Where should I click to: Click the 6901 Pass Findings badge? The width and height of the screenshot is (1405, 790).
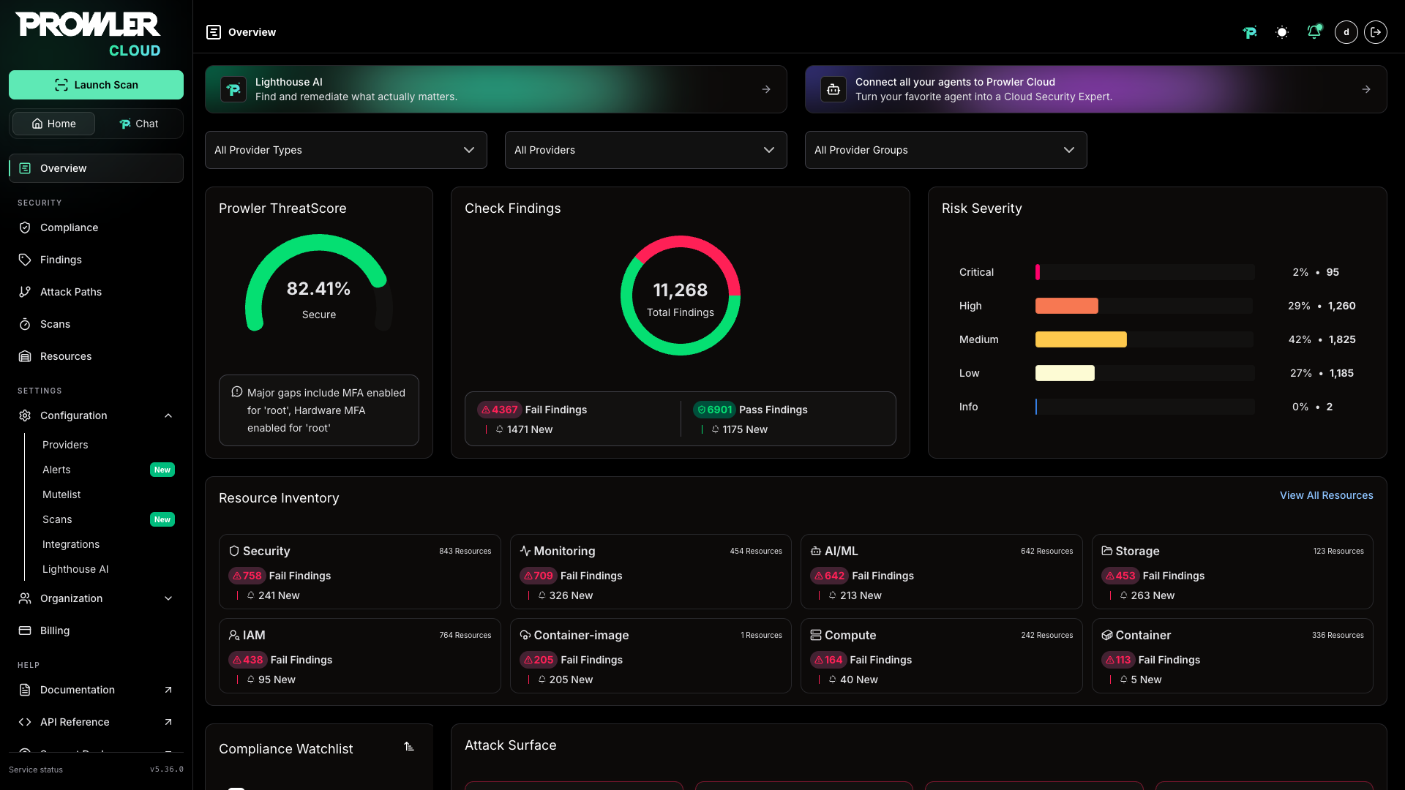pos(714,410)
